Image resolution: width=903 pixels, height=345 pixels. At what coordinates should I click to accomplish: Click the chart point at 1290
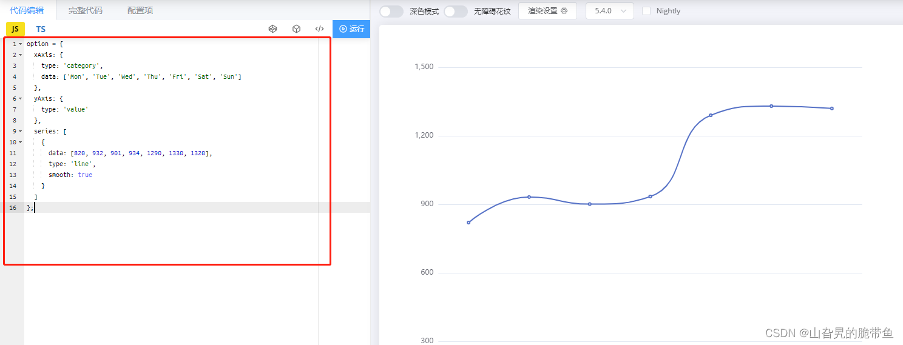[x=711, y=115]
